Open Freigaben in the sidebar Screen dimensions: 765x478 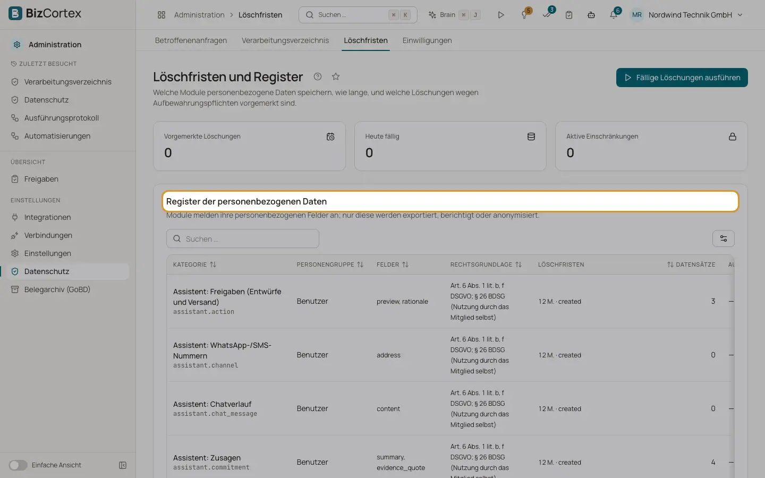41,179
